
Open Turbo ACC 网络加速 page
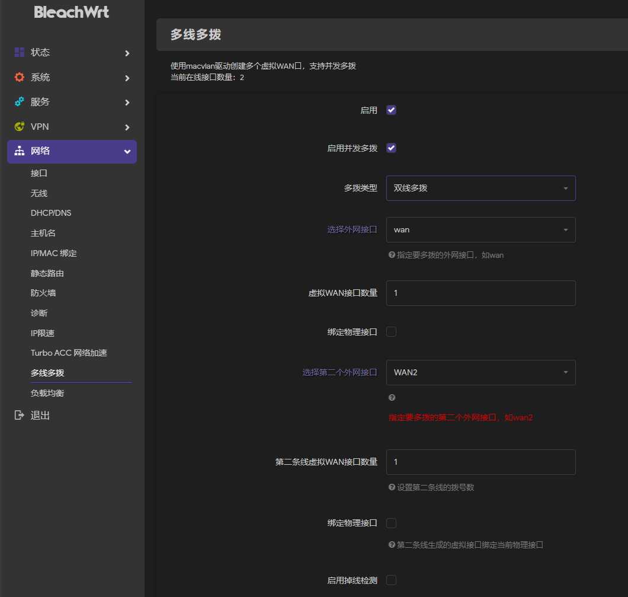pyautogui.click(x=69, y=353)
